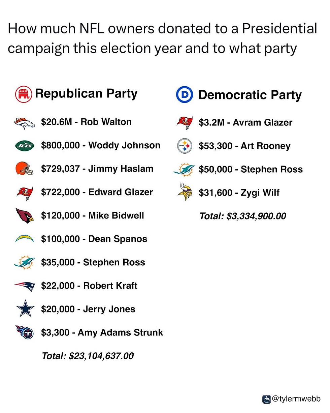Click the Democratic Party D logo
Viewport: 330px width, 413px height.
tap(185, 95)
